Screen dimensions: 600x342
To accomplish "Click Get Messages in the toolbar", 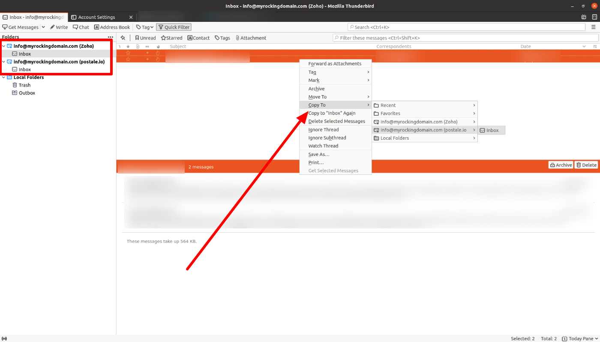I will (21, 27).
